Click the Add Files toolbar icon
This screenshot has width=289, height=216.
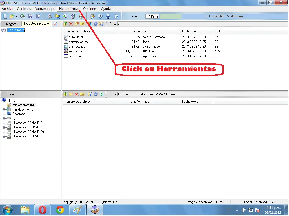point(92,16)
